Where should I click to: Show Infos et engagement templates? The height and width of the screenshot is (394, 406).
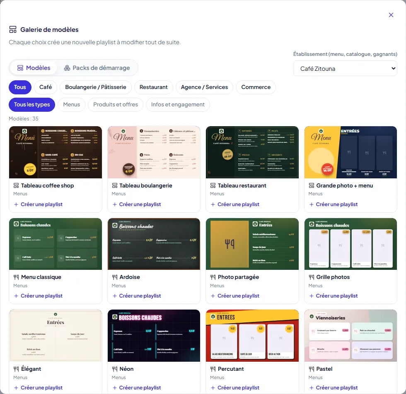coord(178,105)
